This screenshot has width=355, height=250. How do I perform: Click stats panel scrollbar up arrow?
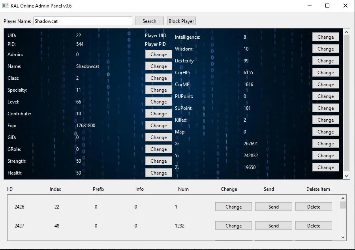346,32
